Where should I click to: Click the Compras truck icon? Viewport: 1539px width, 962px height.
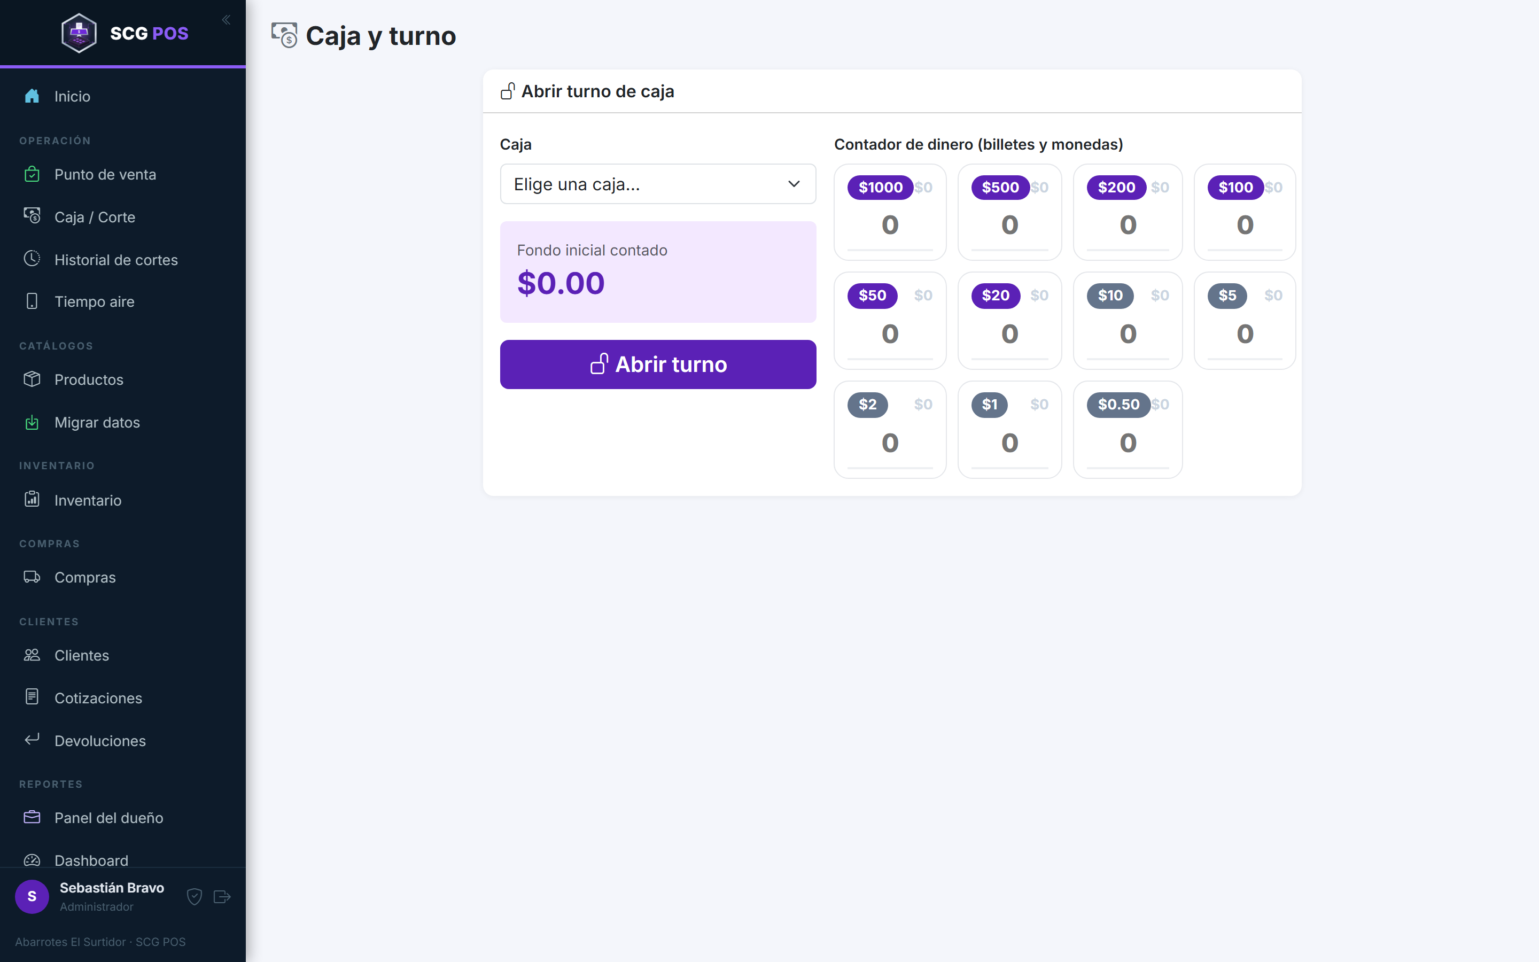pos(32,577)
